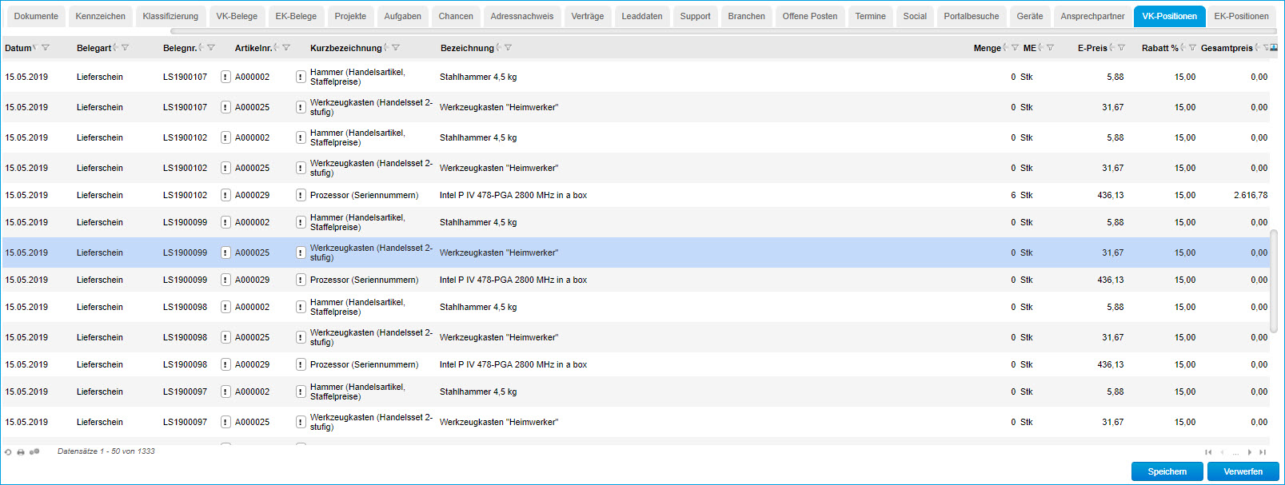This screenshot has height=485, width=1285.
Task: Click the refresh icon in table footer
Action: (8, 452)
